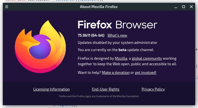This screenshot has width=198, height=108.
Task: Click the version text 75.0b11 (64-bit)
Action: [x=91, y=35]
